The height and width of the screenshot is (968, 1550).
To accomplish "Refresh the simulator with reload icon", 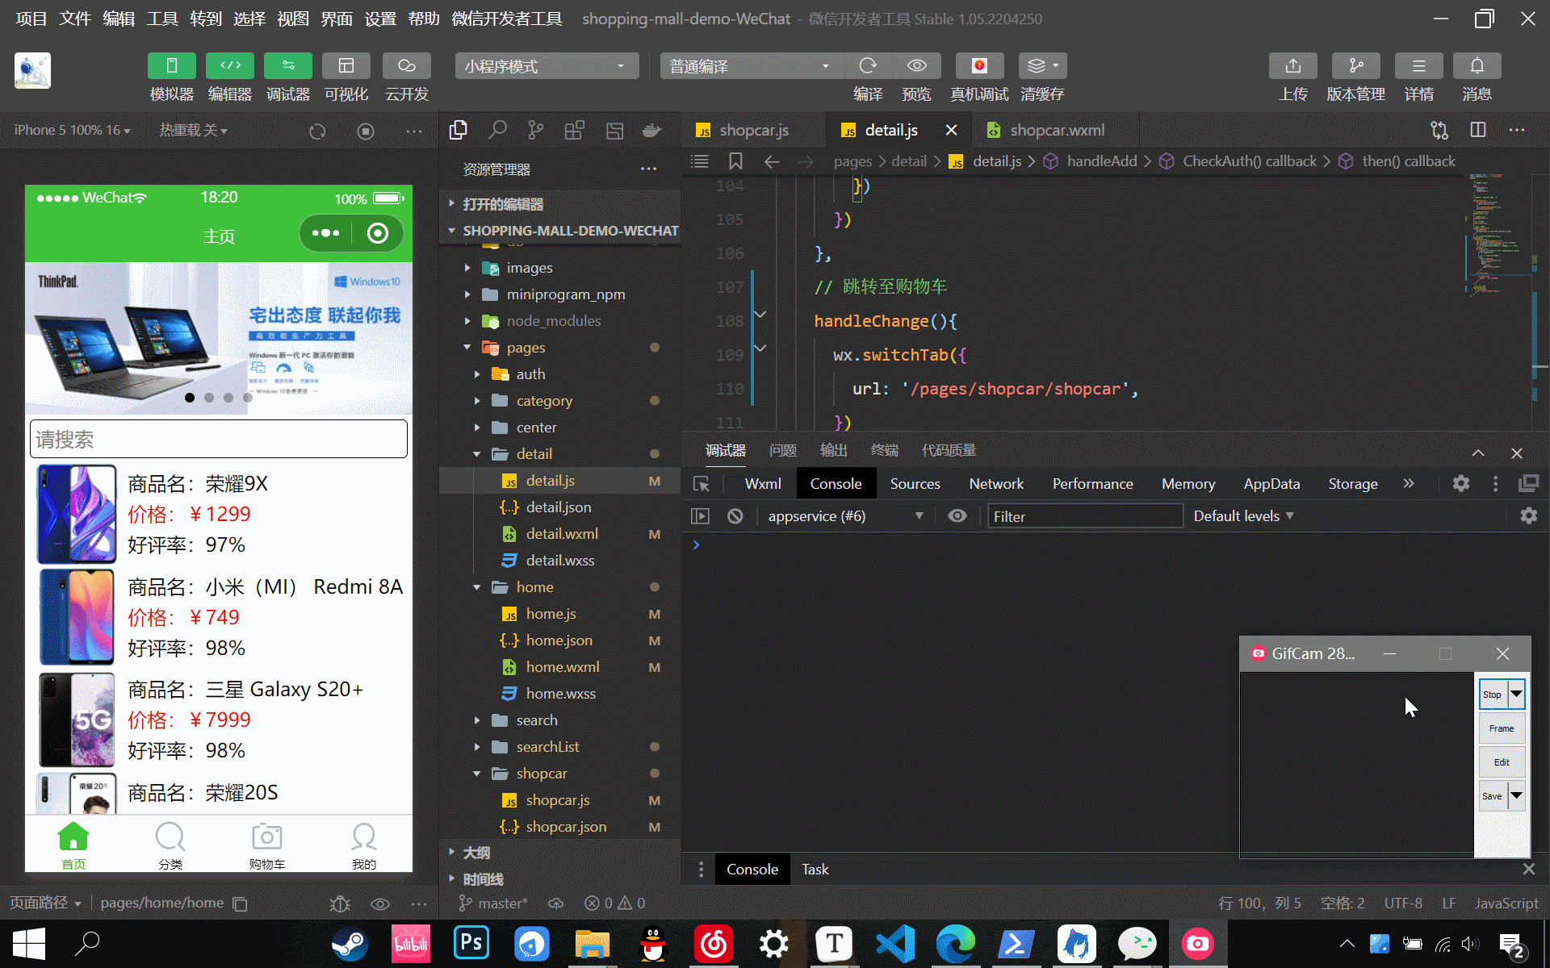I will tap(317, 131).
